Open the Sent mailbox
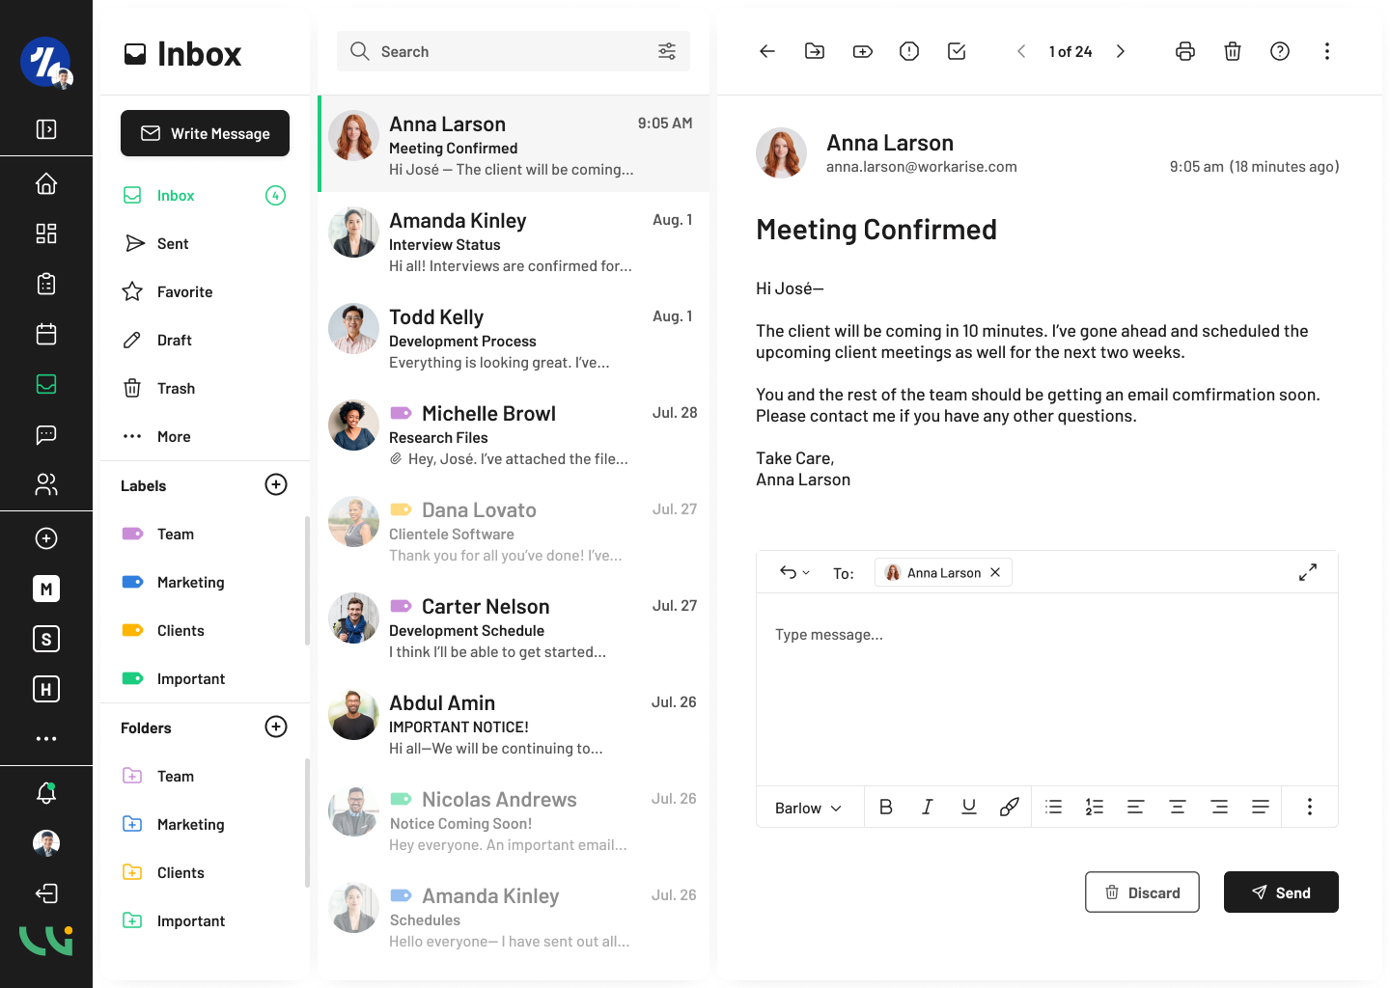 [173, 244]
